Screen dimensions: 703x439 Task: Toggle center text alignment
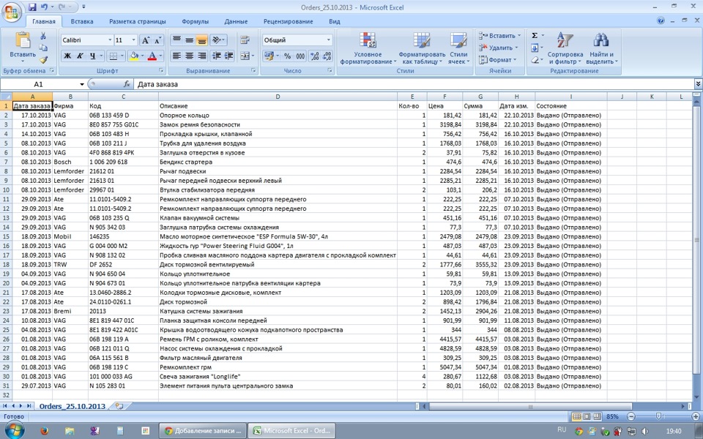(x=190, y=56)
